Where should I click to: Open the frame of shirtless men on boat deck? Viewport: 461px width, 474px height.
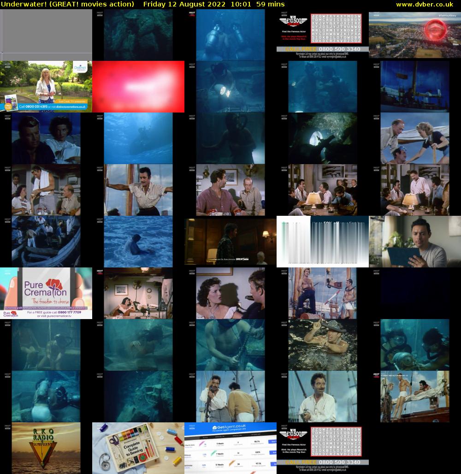pos(323,293)
